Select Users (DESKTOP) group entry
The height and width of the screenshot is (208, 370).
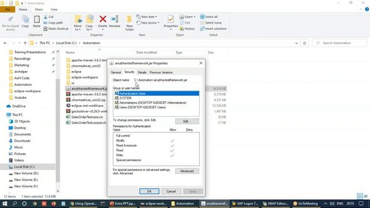coord(157,107)
